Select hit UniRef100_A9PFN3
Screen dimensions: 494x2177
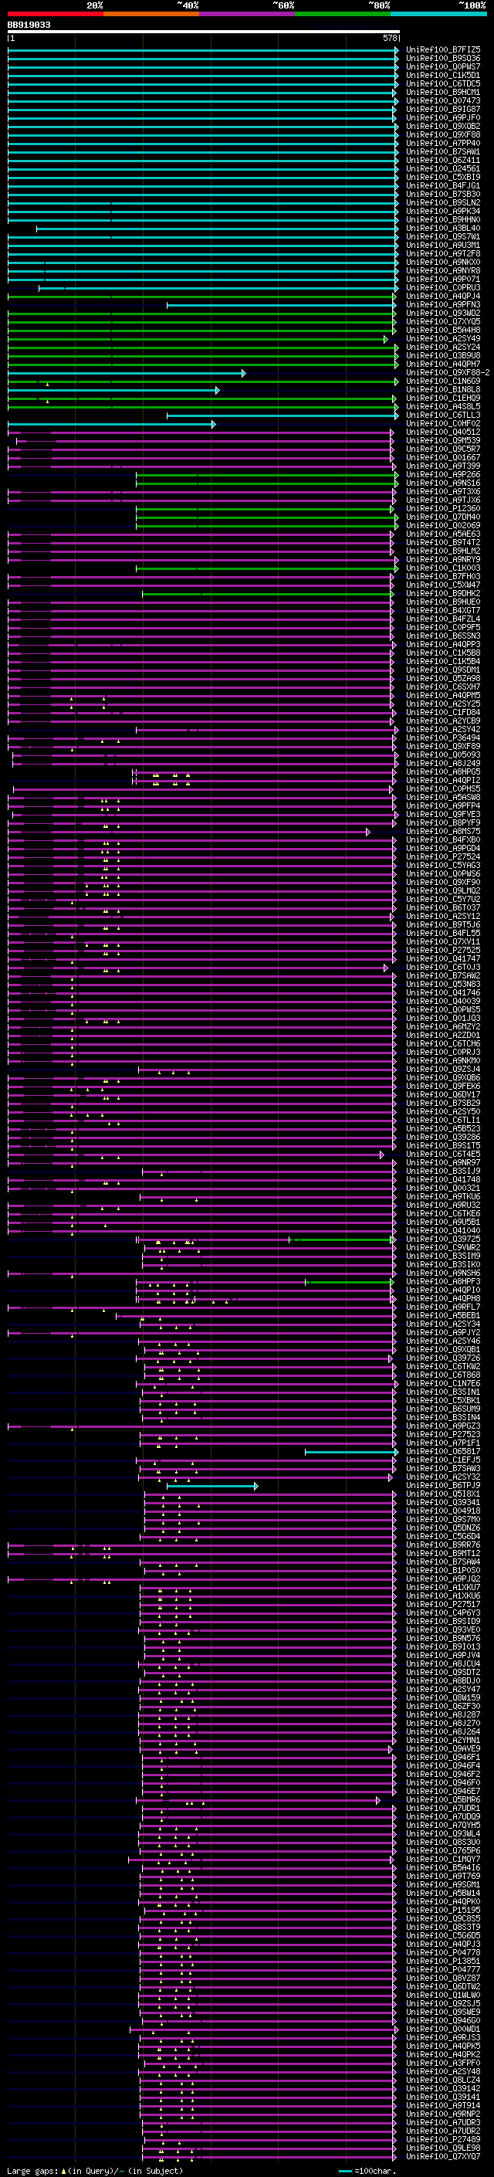click(442, 304)
